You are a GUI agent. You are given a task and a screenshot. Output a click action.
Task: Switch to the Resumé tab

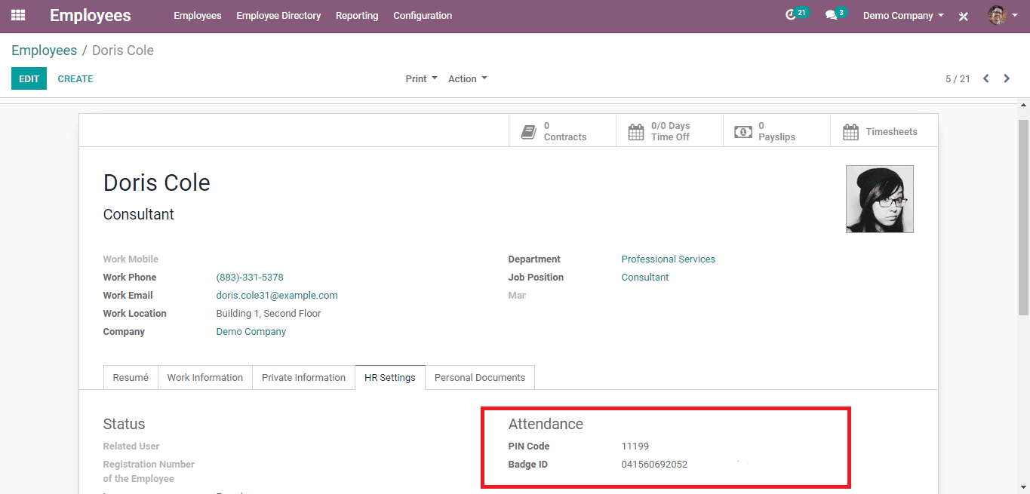131,377
